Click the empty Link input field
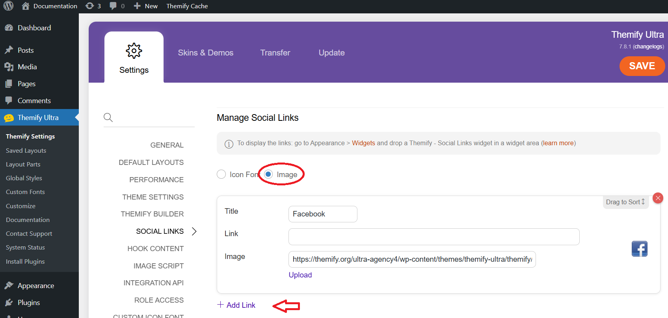The height and width of the screenshot is (318, 668). pos(434,237)
